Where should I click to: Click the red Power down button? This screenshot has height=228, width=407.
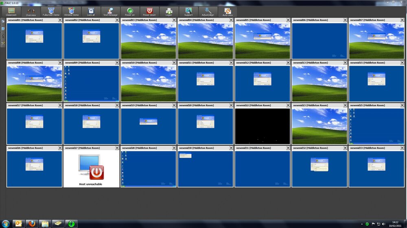point(149,12)
